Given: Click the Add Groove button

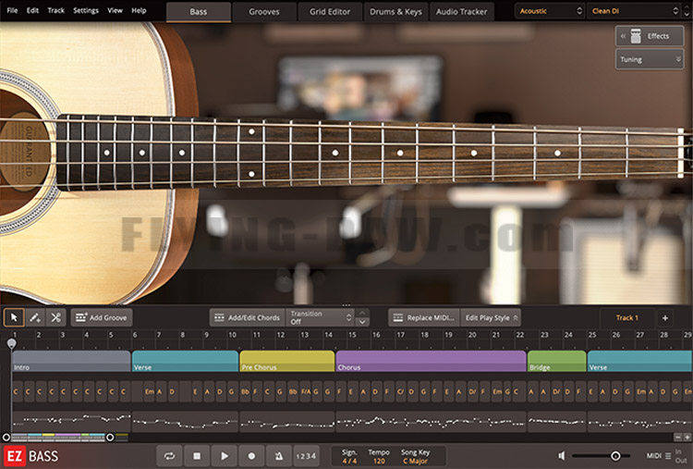Looking at the screenshot, I should click(x=102, y=317).
